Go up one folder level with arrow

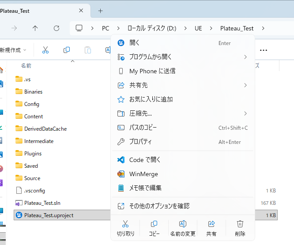pos(35,28)
